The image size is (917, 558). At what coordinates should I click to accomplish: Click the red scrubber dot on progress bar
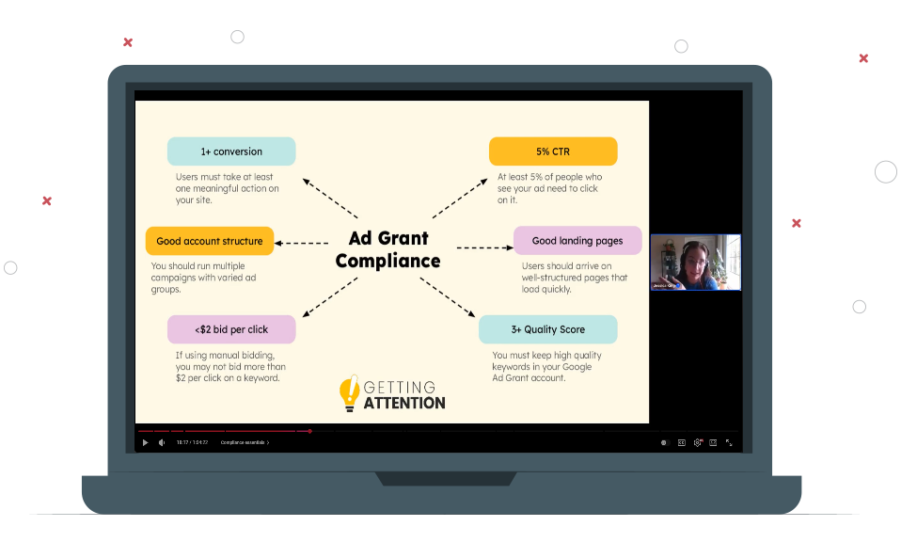coord(310,431)
